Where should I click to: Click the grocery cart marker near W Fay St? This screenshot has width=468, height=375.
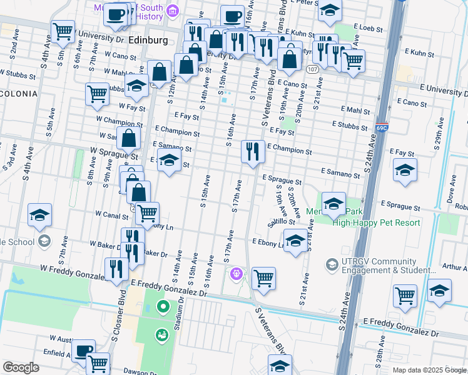point(98,95)
